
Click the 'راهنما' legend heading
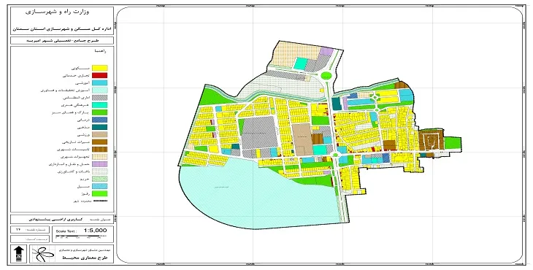(100, 51)
